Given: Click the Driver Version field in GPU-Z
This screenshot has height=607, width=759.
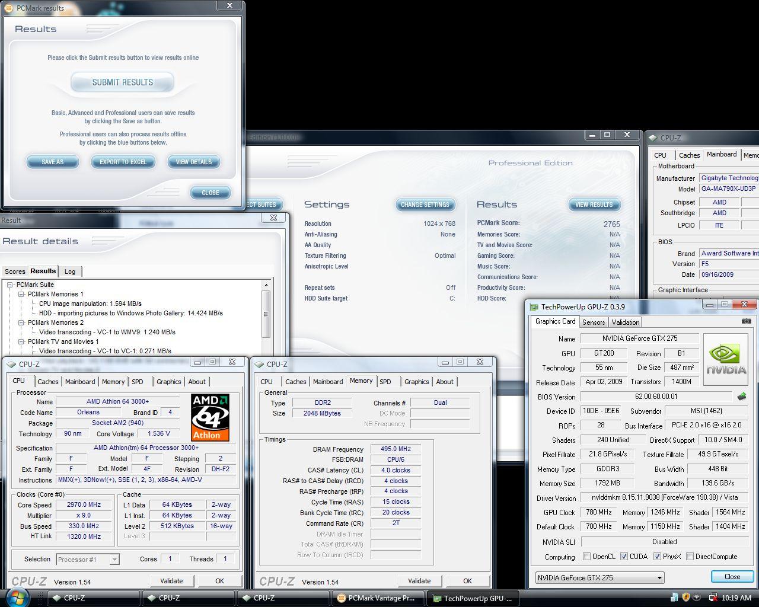Looking at the screenshot, I should point(664,498).
